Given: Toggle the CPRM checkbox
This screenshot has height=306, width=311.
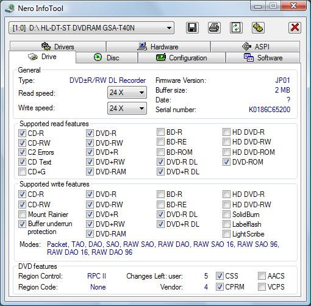Looking at the screenshot, I should 220,287.
